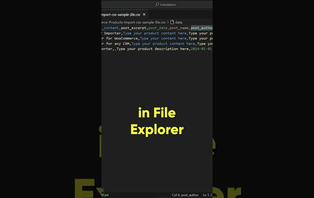Click the Import-csv-sample-file.csv breadcrumb
314x198 pixels.
[134, 22]
